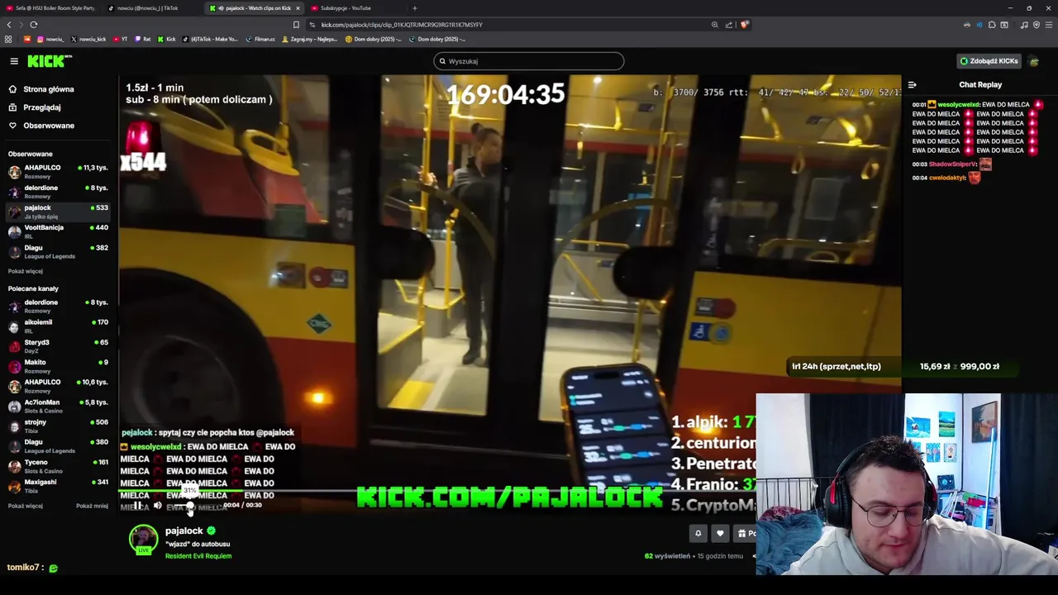This screenshot has height=595, width=1058.
Task: Open aikoiemil recommended channel
Action: pos(58,326)
